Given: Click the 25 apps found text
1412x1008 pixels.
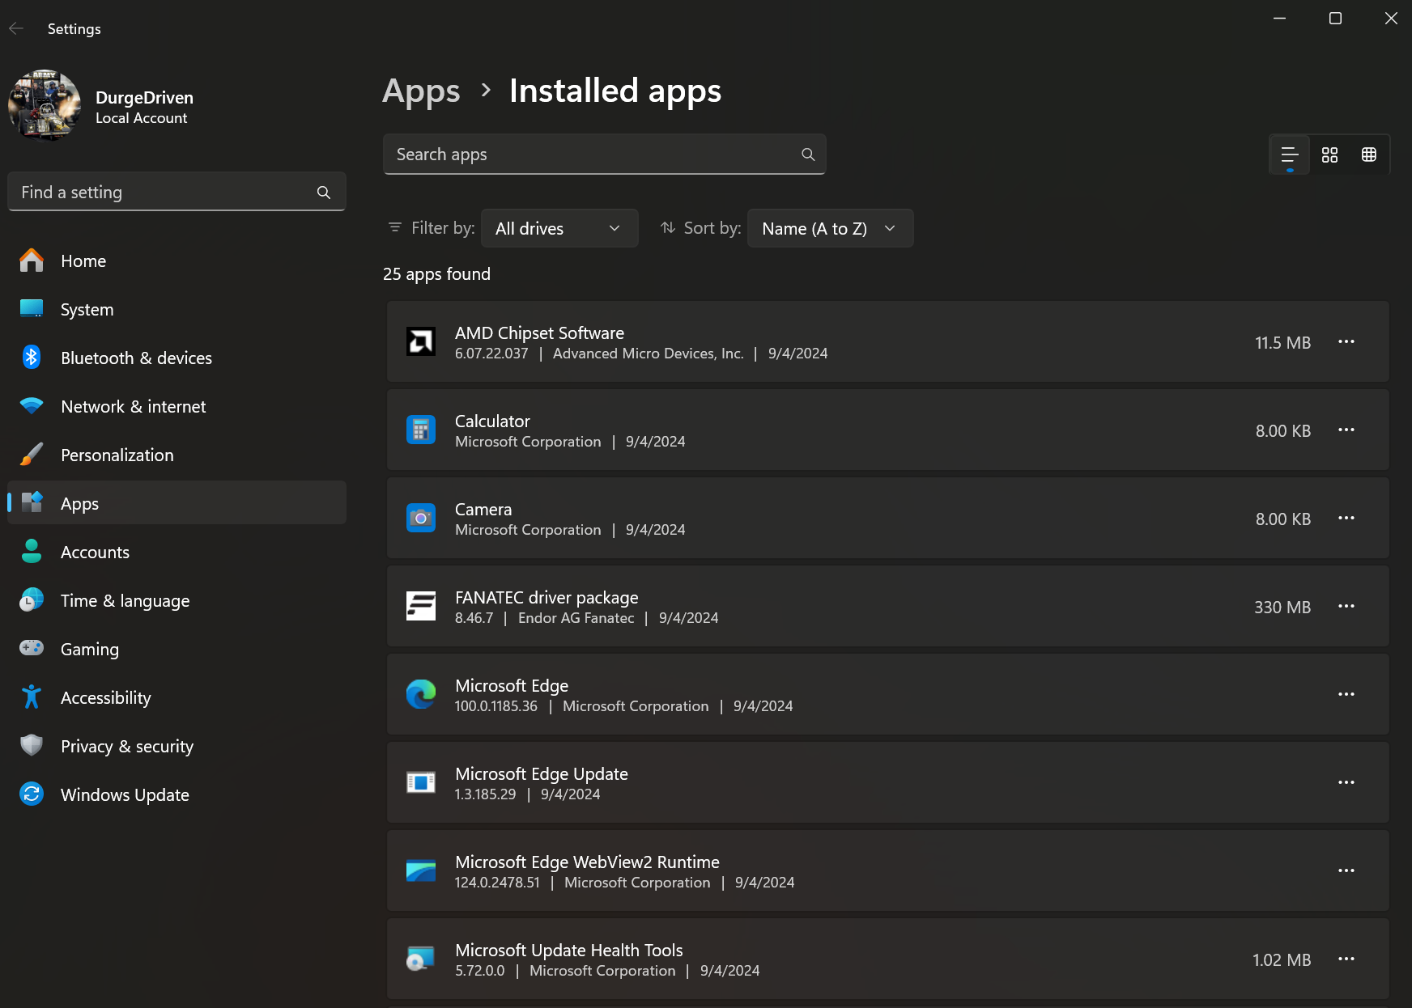Looking at the screenshot, I should click(x=436, y=274).
